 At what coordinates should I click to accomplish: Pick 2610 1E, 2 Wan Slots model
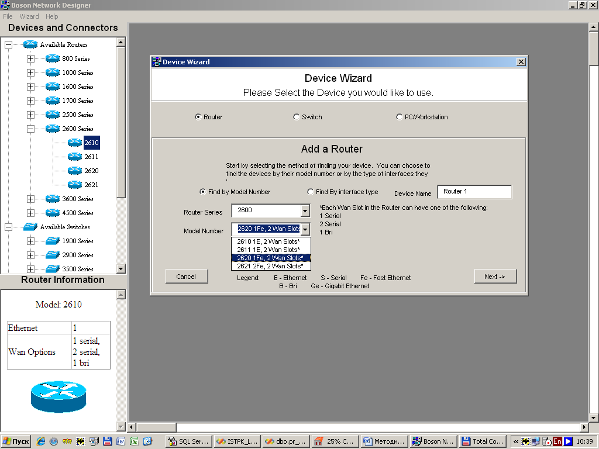[271, 241]
